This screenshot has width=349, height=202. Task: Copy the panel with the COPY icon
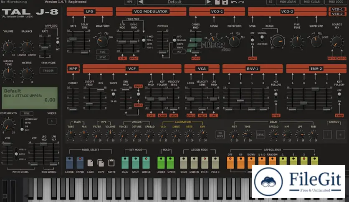pos(101,163)
